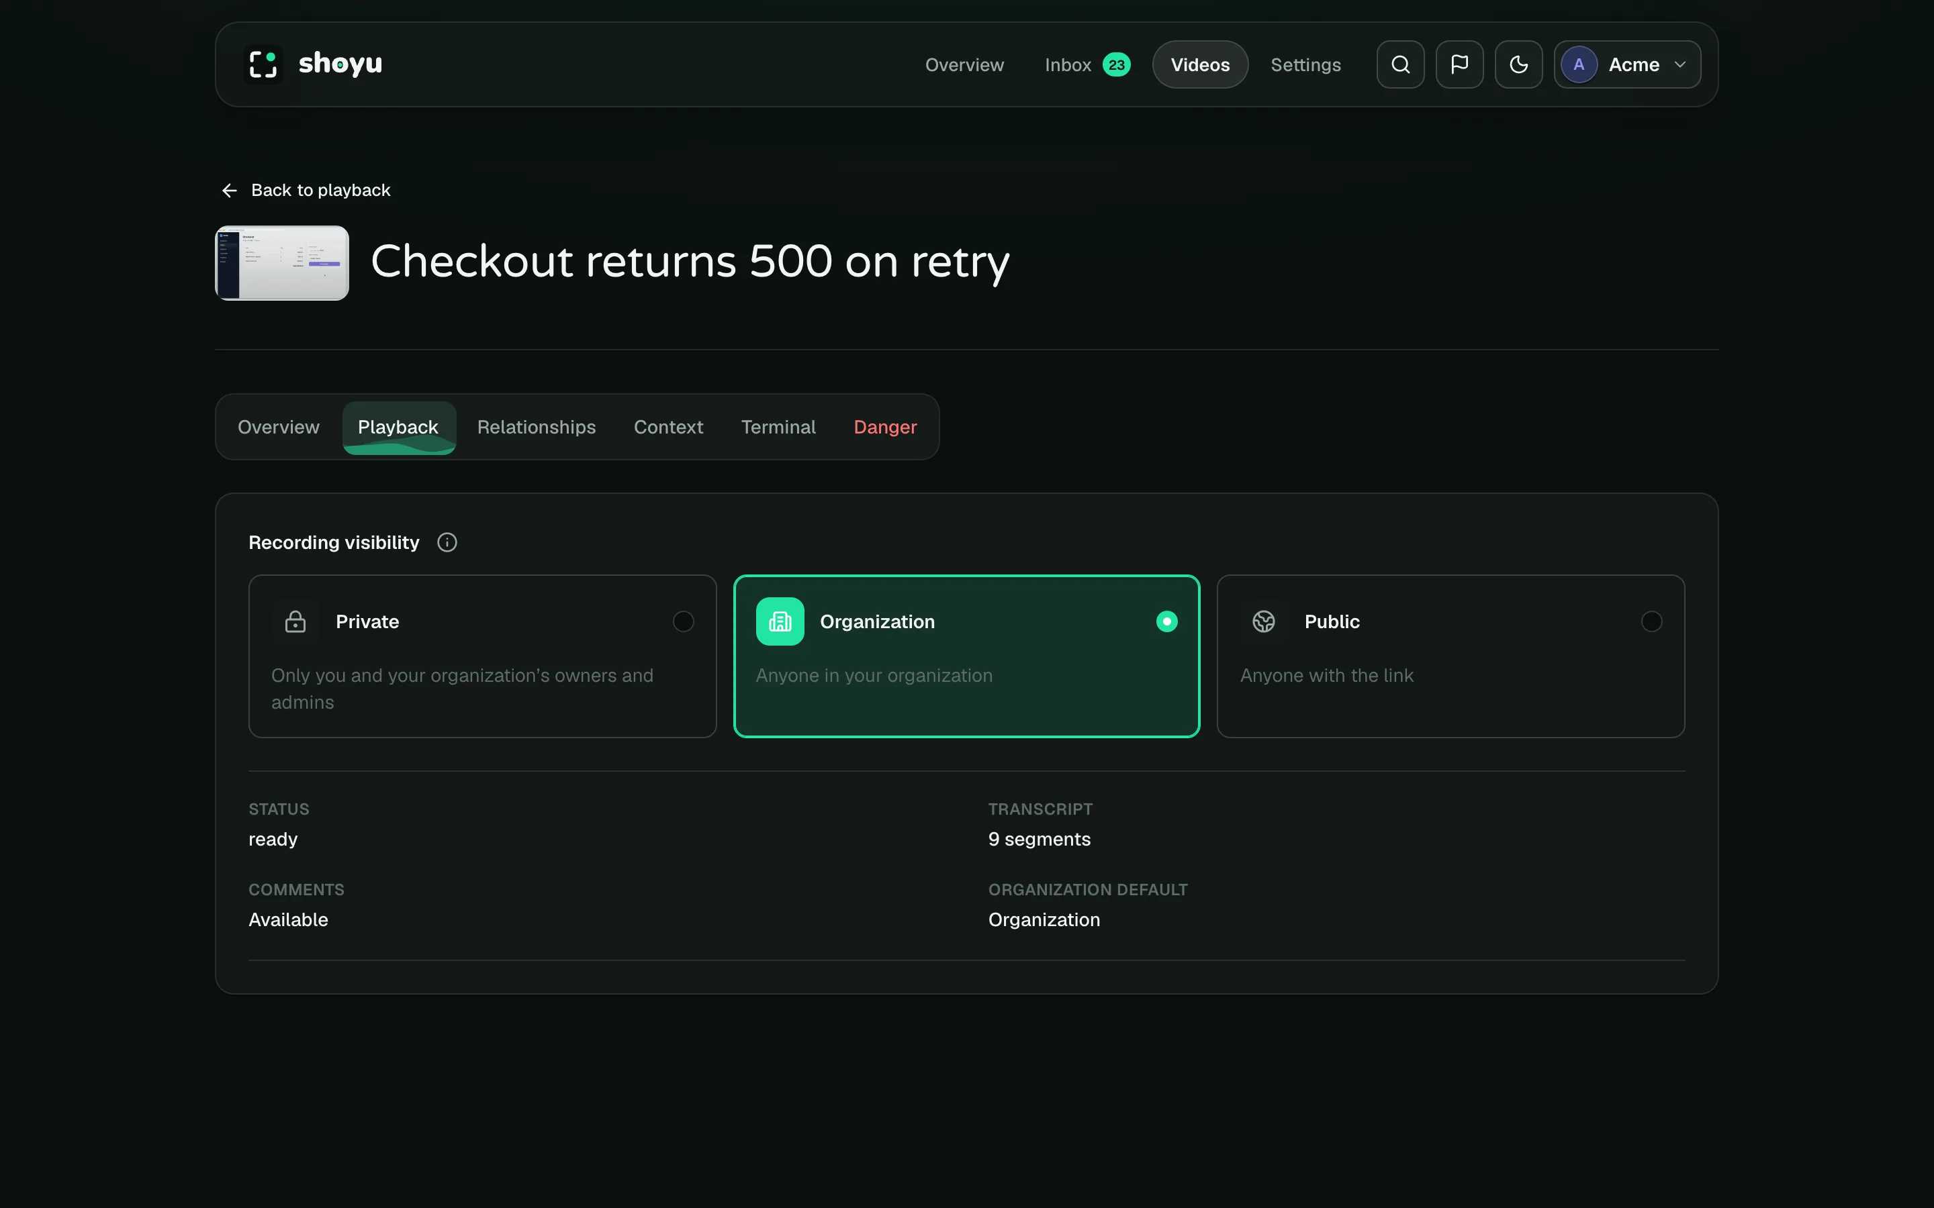Click the recording thumbnail preview
This screenshot has height=1208, width=1934.
pyautogui.click(x=282, y=263)
